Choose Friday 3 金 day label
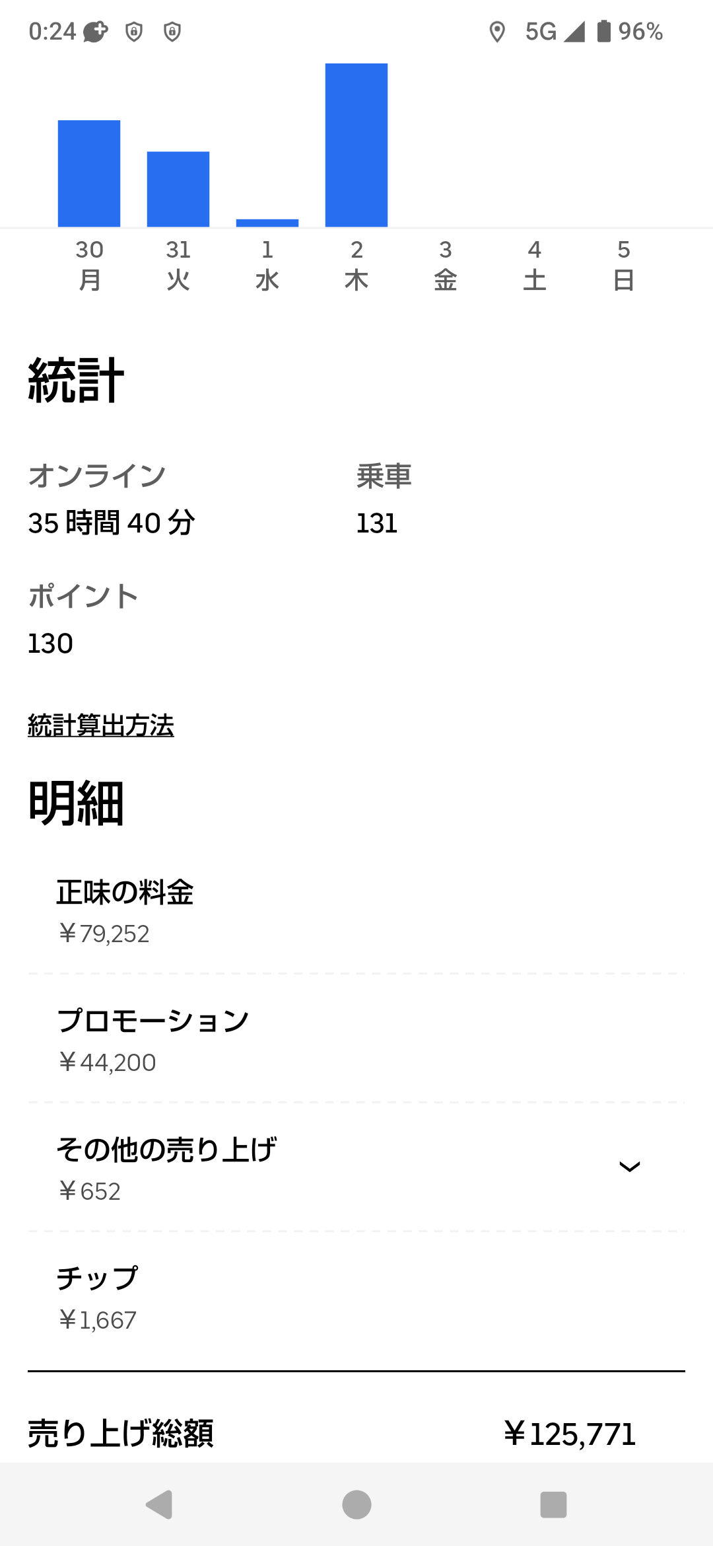This screenshot has height=1546, width=713. coord(446,266)
